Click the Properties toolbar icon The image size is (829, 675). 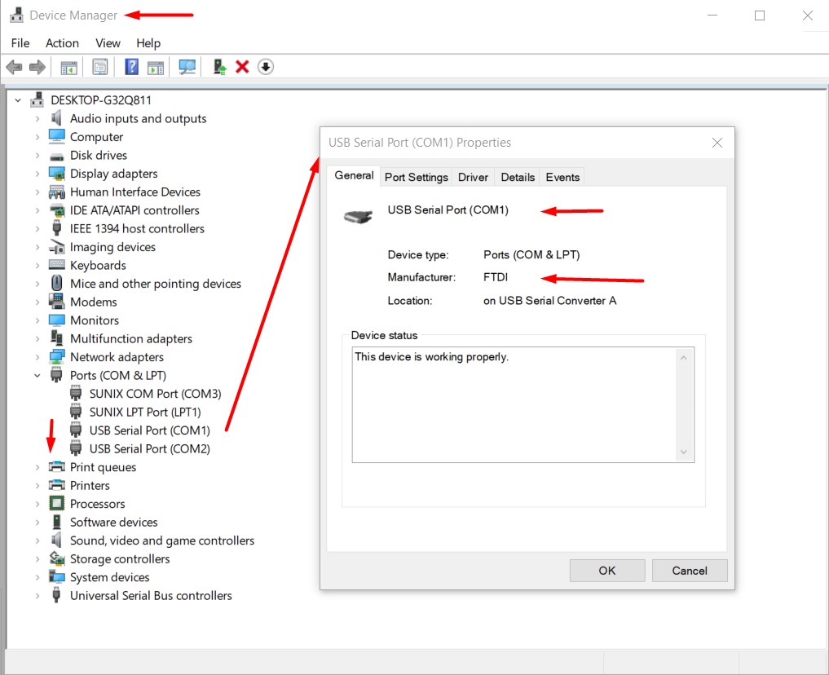point(100,67)
